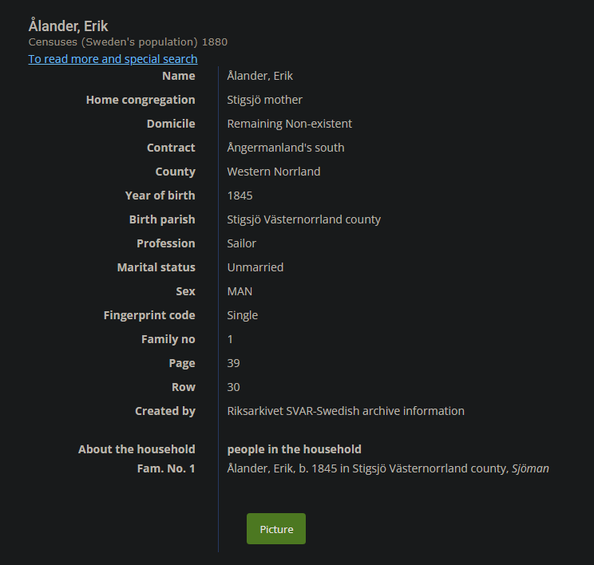
Task: Click the 'people in the household' heading
Action: (x=294, y=449)
